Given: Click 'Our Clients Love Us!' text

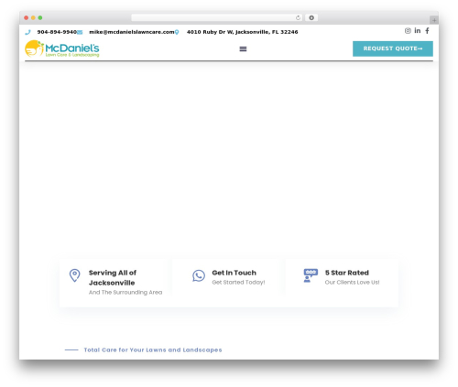Looking at the screenshot, I should [352, 282].
